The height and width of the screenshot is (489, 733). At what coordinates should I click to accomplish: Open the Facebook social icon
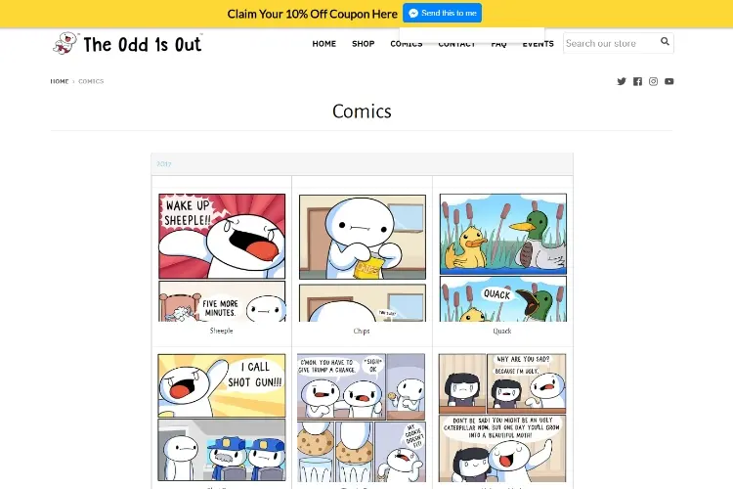point(637,81)
